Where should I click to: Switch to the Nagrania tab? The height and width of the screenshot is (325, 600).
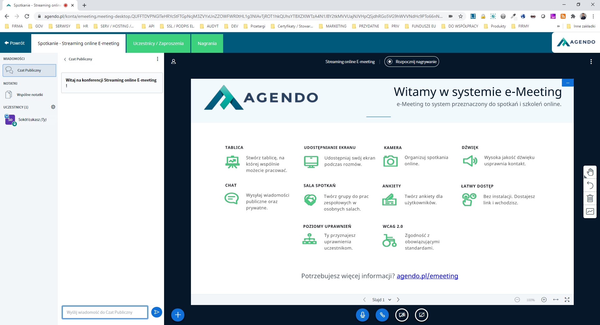coord(207,43)
